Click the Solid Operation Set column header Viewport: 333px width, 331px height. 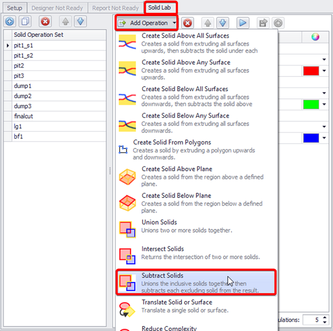click(x=59, y=34)
